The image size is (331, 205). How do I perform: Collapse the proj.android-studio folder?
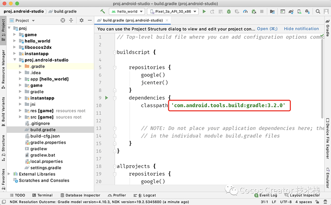tap(14, 59)
